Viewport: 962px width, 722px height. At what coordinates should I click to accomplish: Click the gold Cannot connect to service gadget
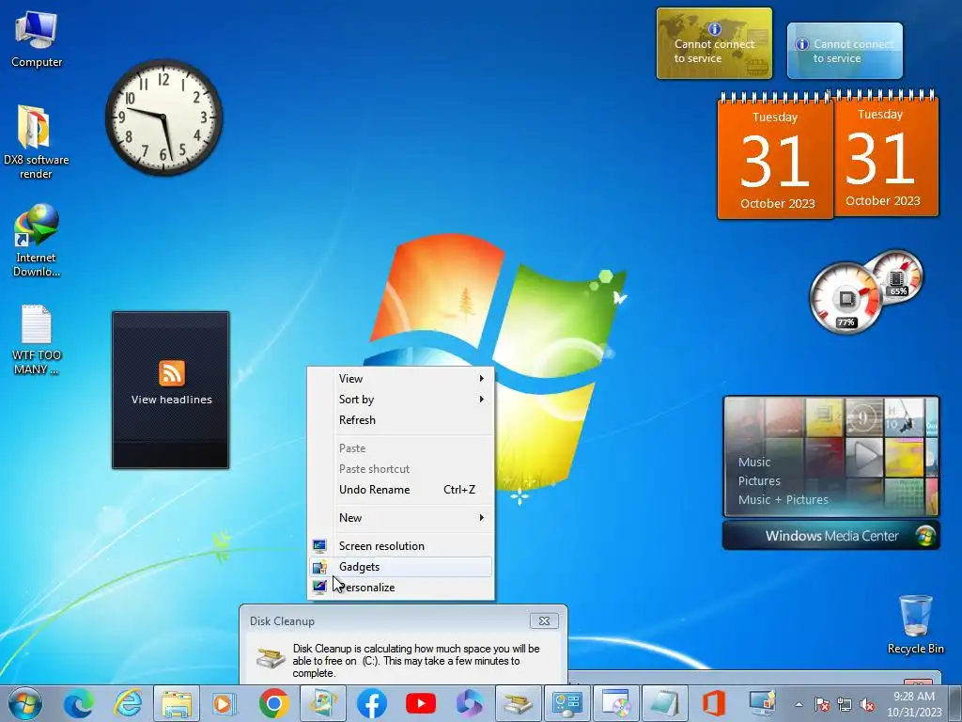[714, 43]
